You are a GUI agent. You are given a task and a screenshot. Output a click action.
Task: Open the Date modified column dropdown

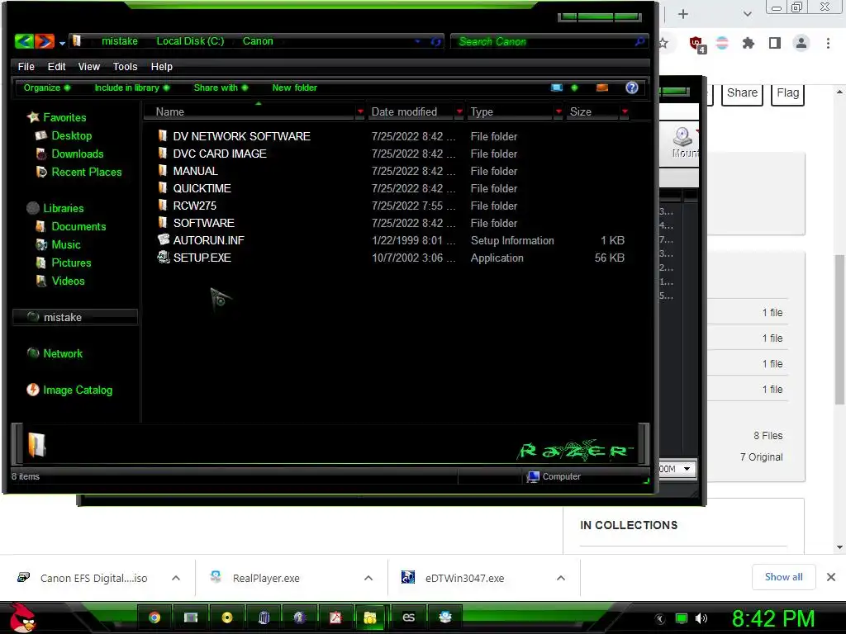[x=459, y=111]
